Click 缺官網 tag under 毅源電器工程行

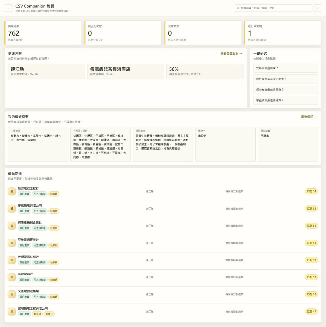pos(54,194)
